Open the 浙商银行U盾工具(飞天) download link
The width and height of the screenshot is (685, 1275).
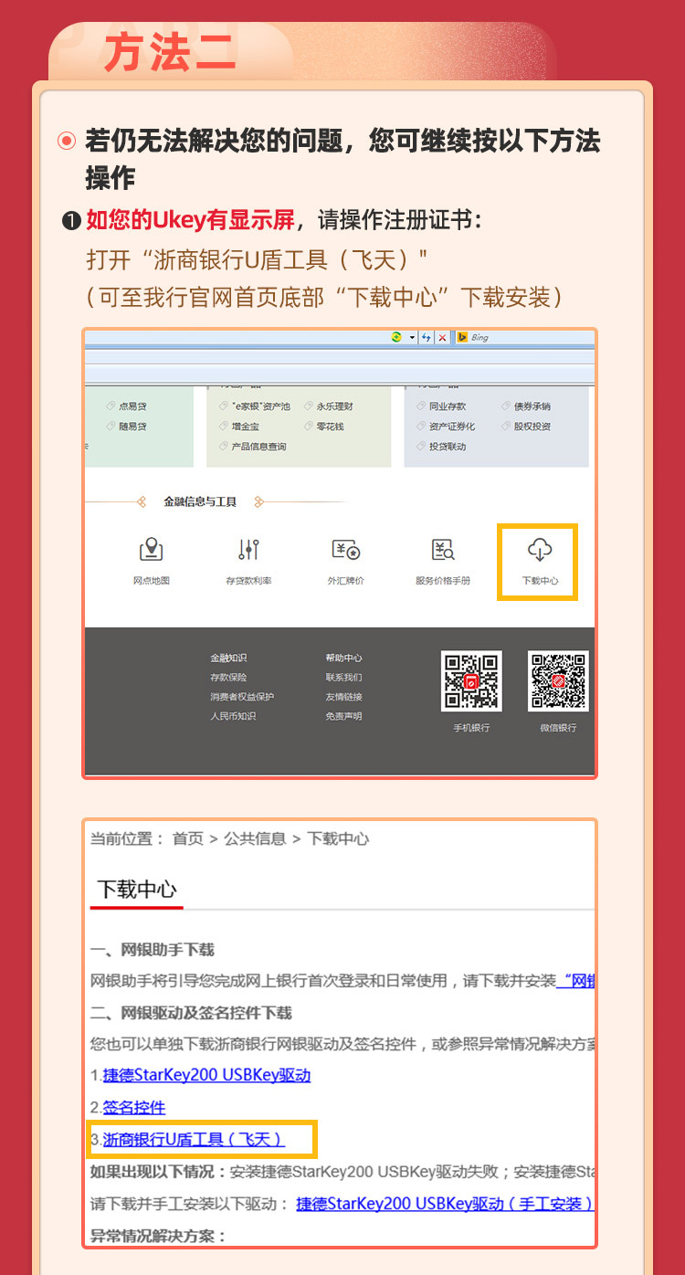[x=194, y=1139]
